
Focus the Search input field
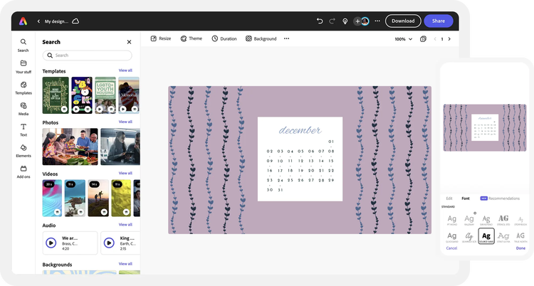tap(87, 55)
